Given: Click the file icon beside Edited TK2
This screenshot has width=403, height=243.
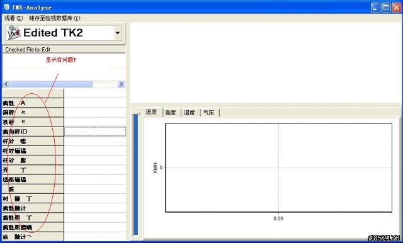Looking at the screenshot, I should click(x=14, y=33).
